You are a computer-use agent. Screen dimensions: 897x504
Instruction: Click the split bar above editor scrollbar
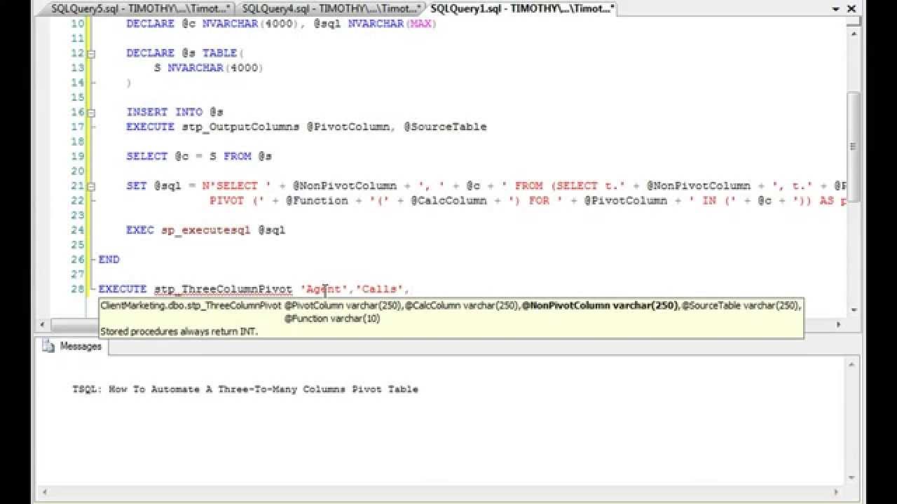tap(854, 22)
